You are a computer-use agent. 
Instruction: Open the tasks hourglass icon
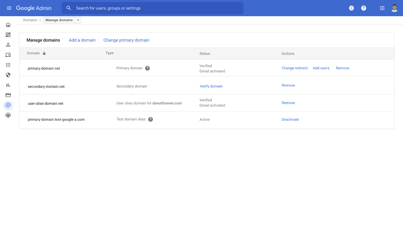[351, 8]
